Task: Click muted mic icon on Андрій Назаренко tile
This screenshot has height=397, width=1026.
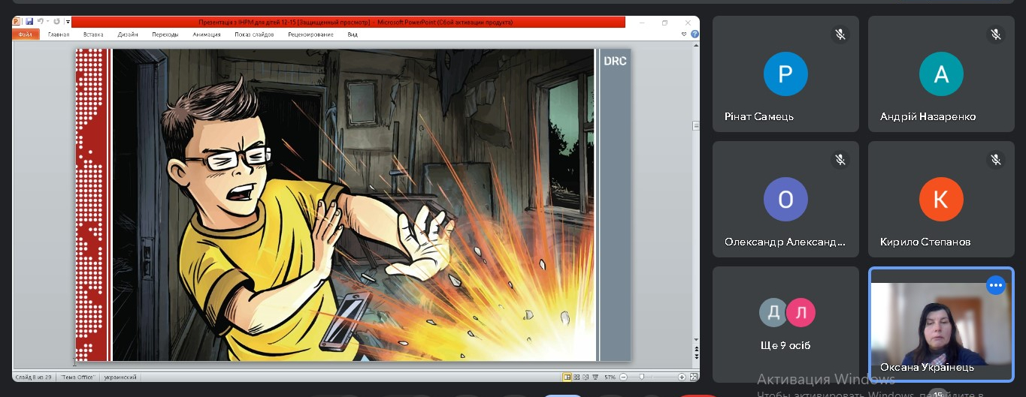Action: (x=996, y=35)
